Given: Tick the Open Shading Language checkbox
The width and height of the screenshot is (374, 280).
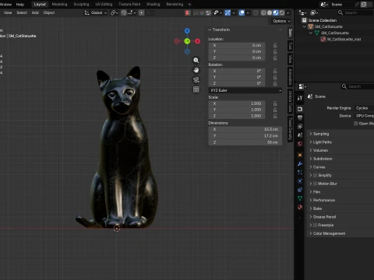Looking at the screenshot, I should coord(356,124).
